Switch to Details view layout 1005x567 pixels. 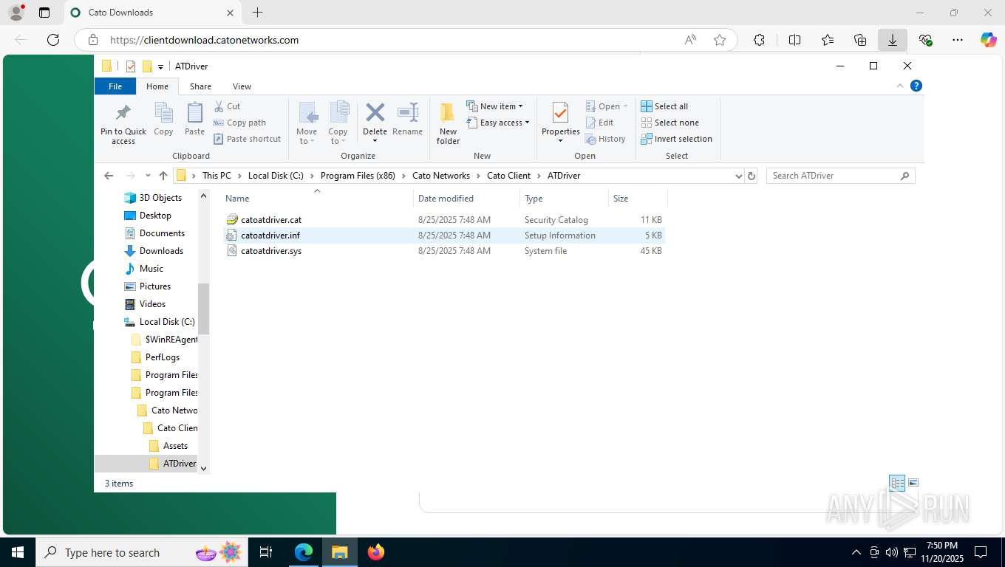(x=897, y=483)
